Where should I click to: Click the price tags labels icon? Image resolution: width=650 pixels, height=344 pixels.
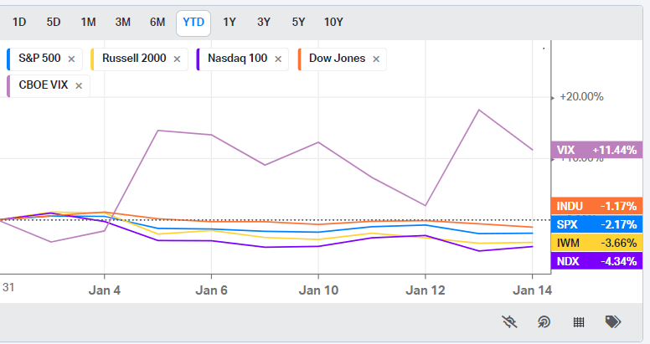612,321
